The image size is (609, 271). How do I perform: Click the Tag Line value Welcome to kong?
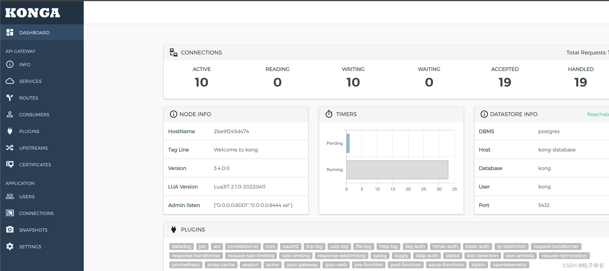click(x=236, y=150)
